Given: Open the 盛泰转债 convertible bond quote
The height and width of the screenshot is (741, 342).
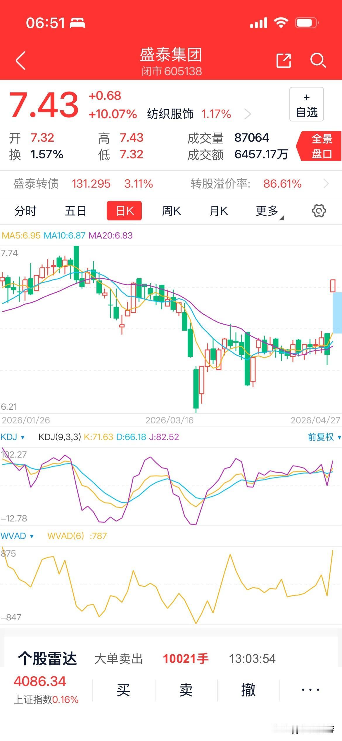Looking at the screenshot, I should (83, 184).
